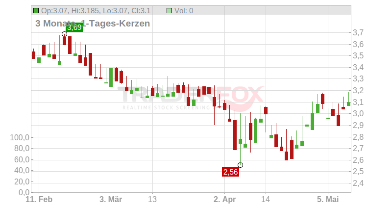Click the 40,0 volume axis label

click(22, 171)
